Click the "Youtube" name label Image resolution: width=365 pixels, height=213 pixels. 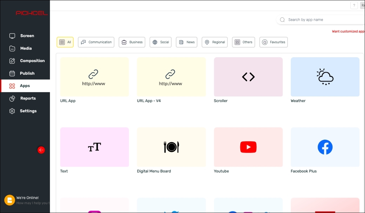[x=221, y=171]
